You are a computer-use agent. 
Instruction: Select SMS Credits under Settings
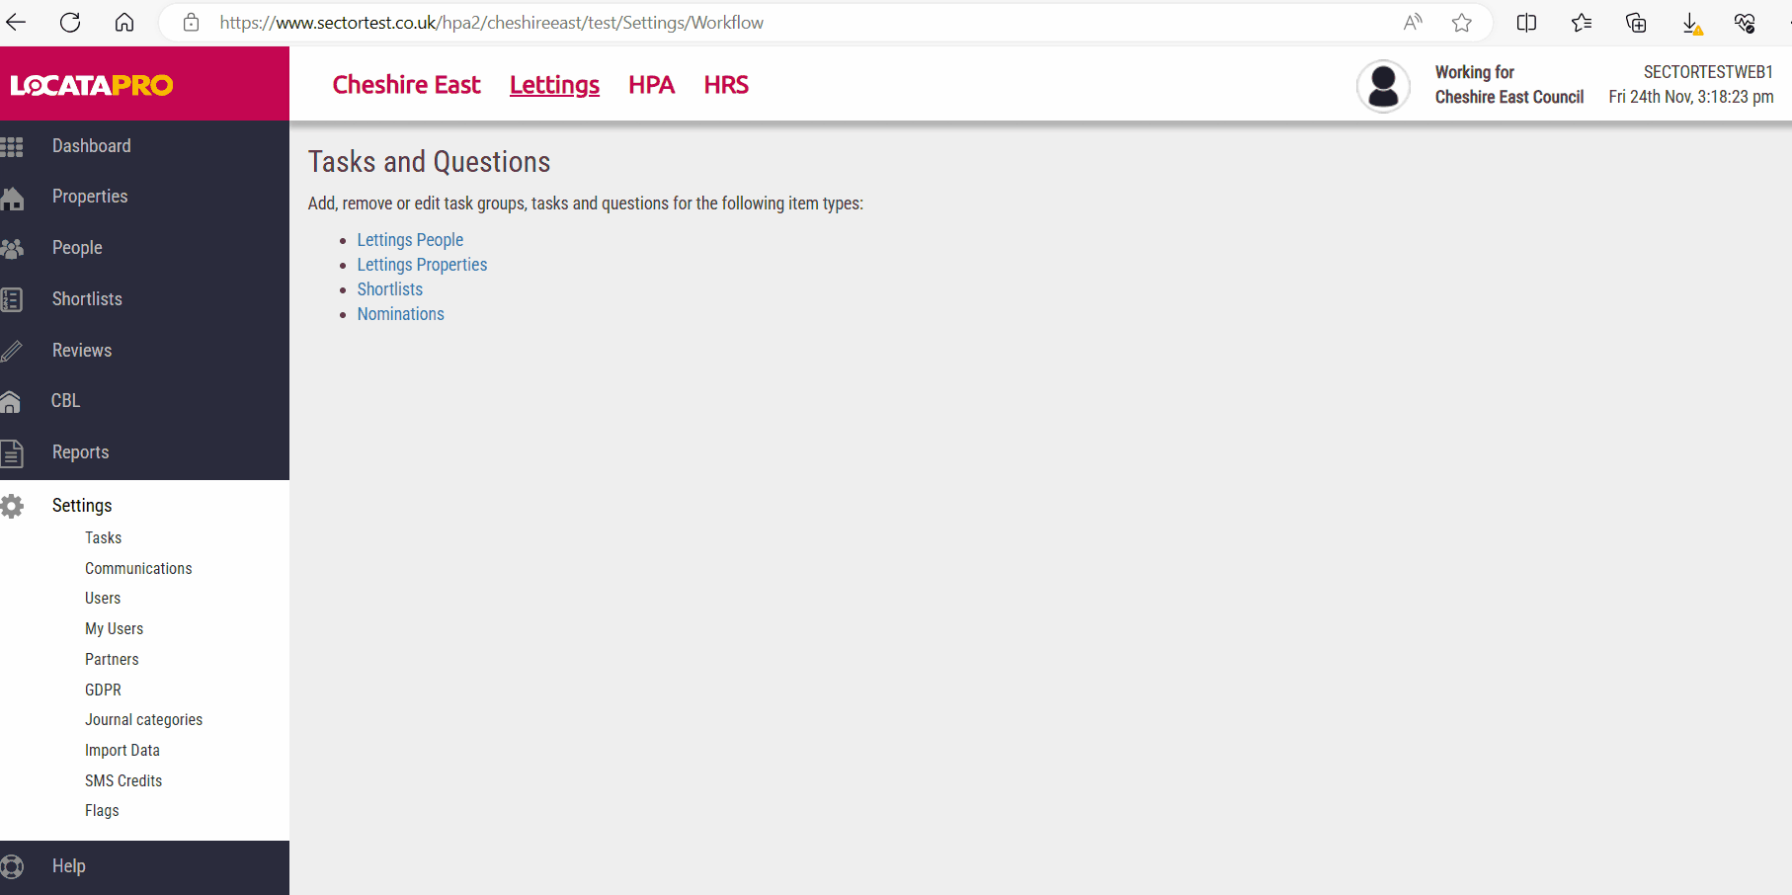point(123,781)
